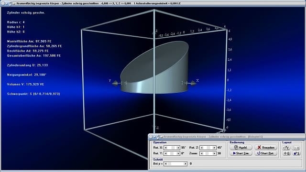The image size is (306, 172).
Task: Click the Rot. Z slider thumb
Action: pos(208,148)
